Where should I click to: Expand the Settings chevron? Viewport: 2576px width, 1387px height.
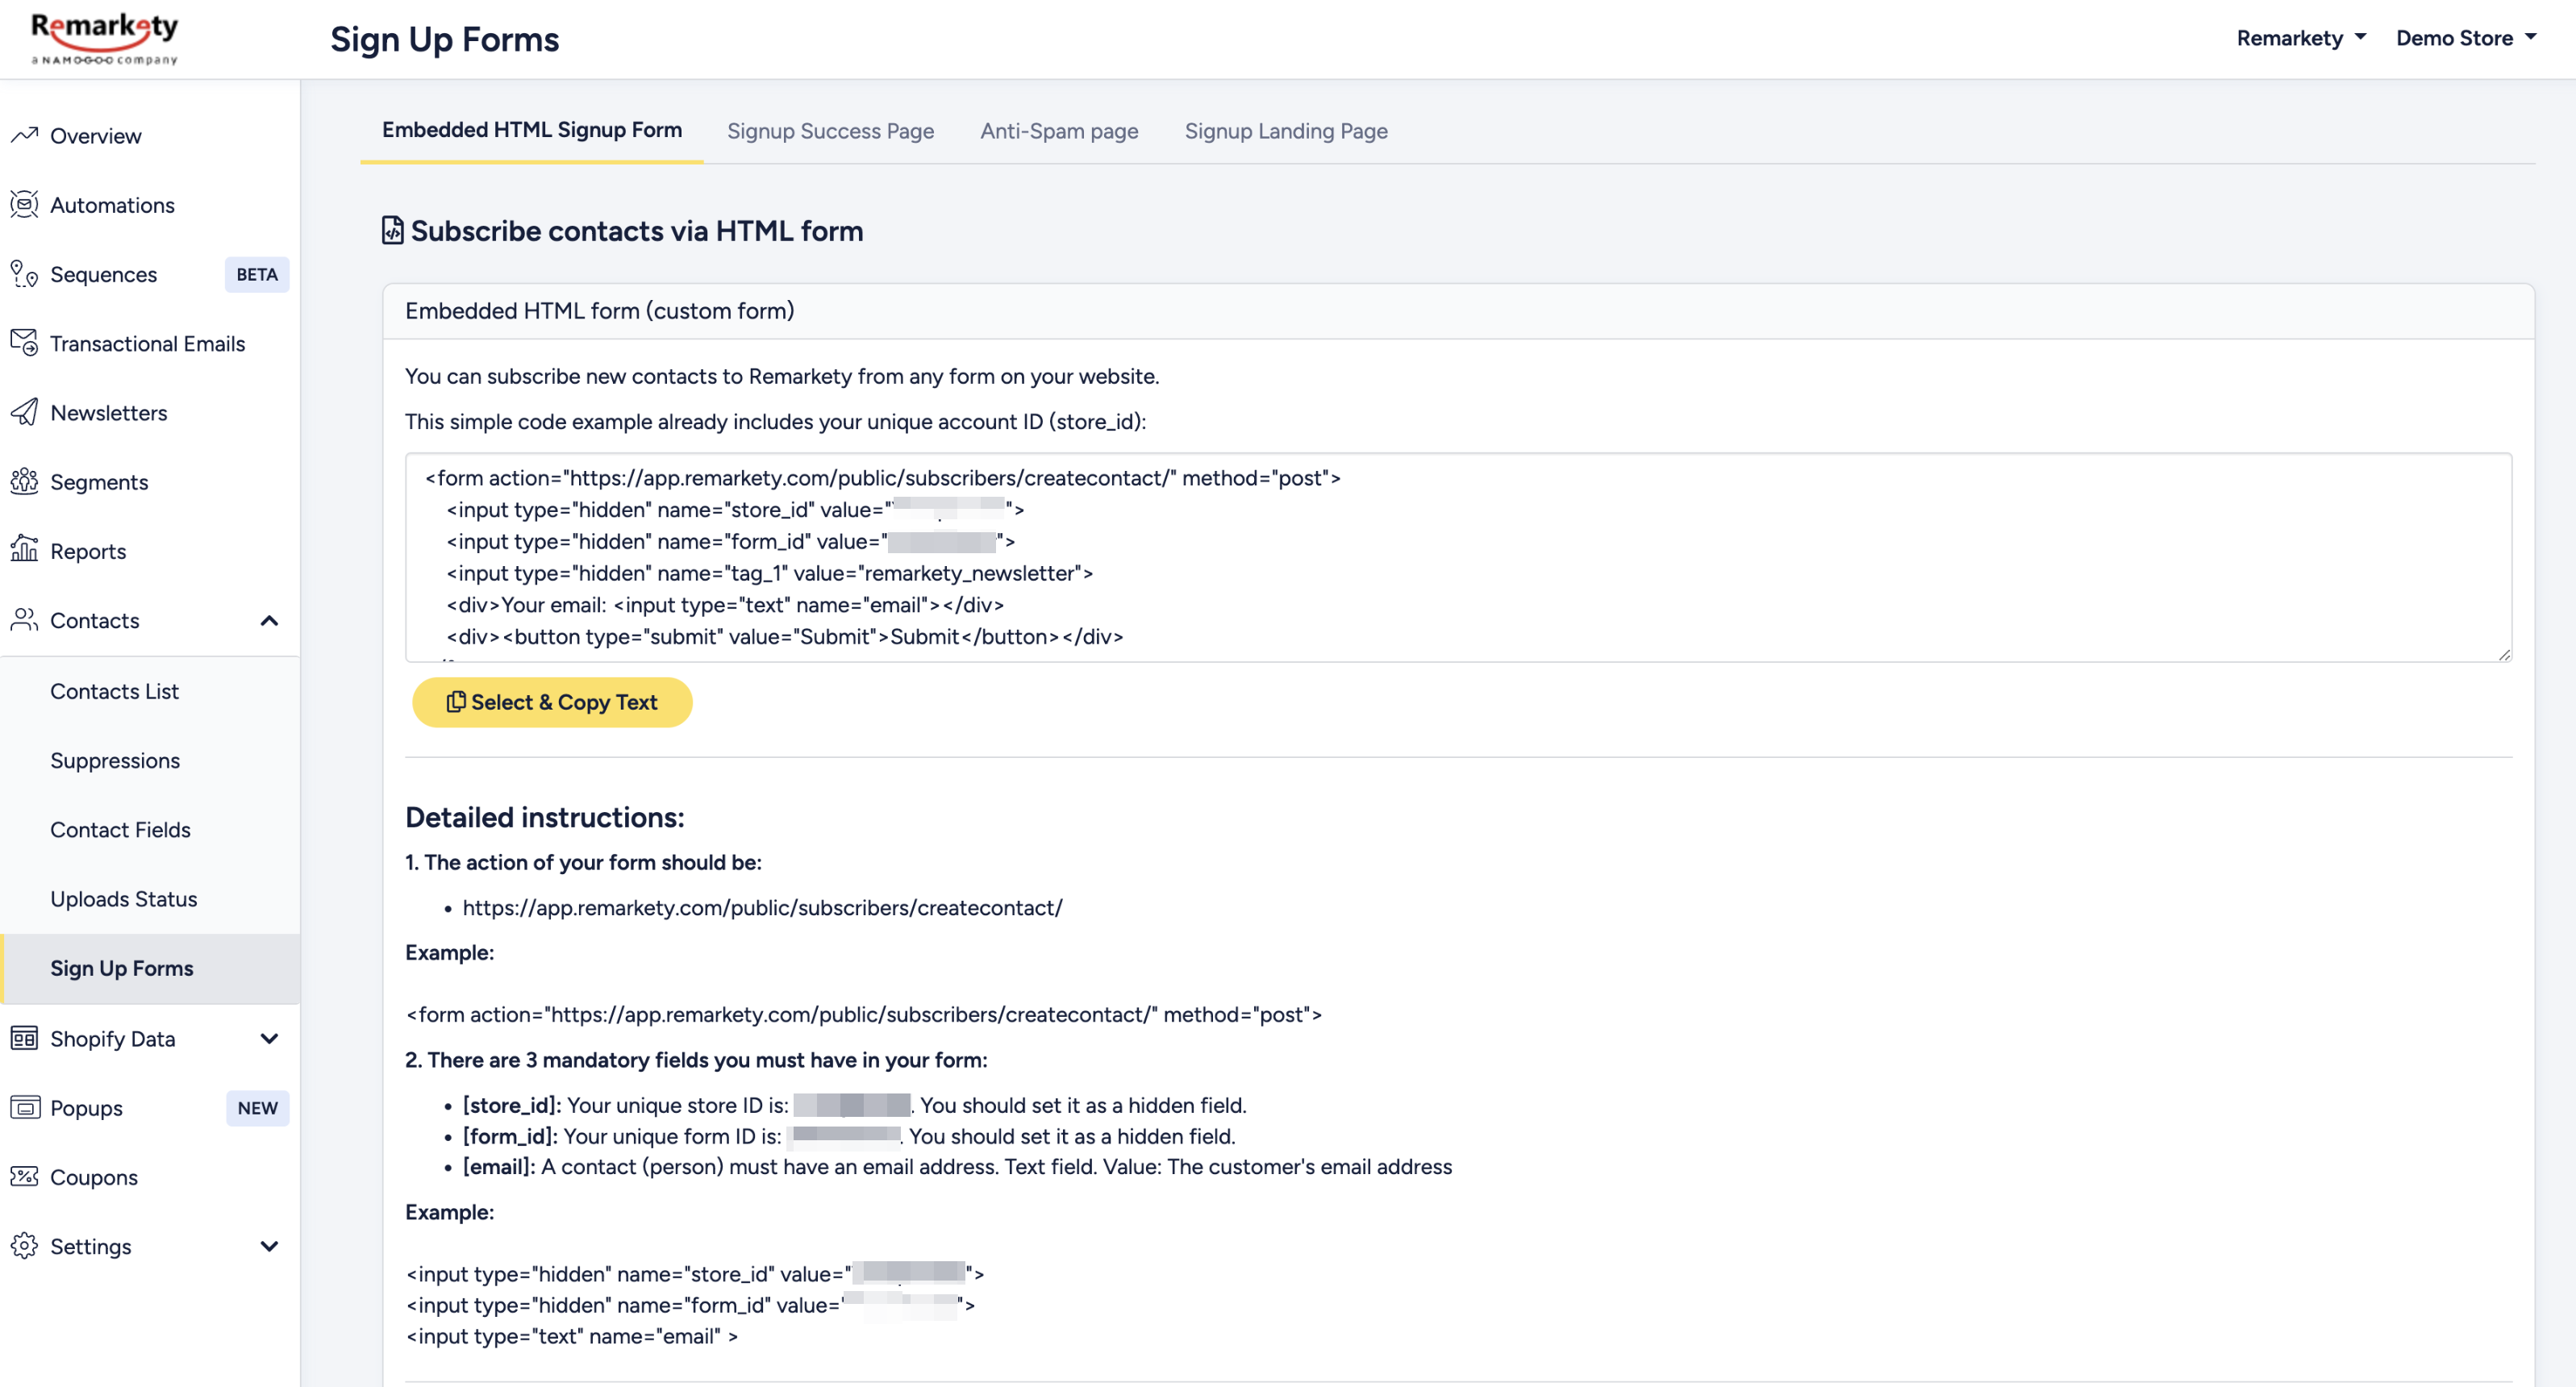coord(269,1246)
